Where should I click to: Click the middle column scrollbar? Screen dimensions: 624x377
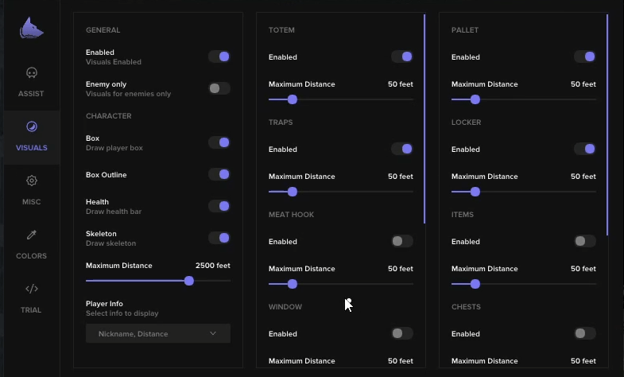pos(424,119)
